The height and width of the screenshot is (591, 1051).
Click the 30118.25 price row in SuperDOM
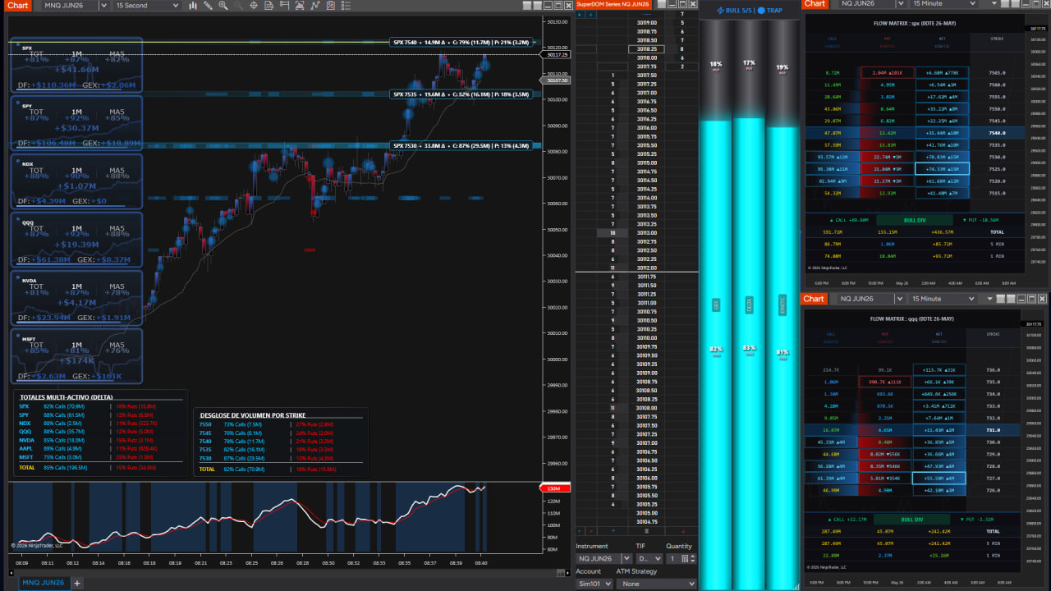[x=646, y=49]
